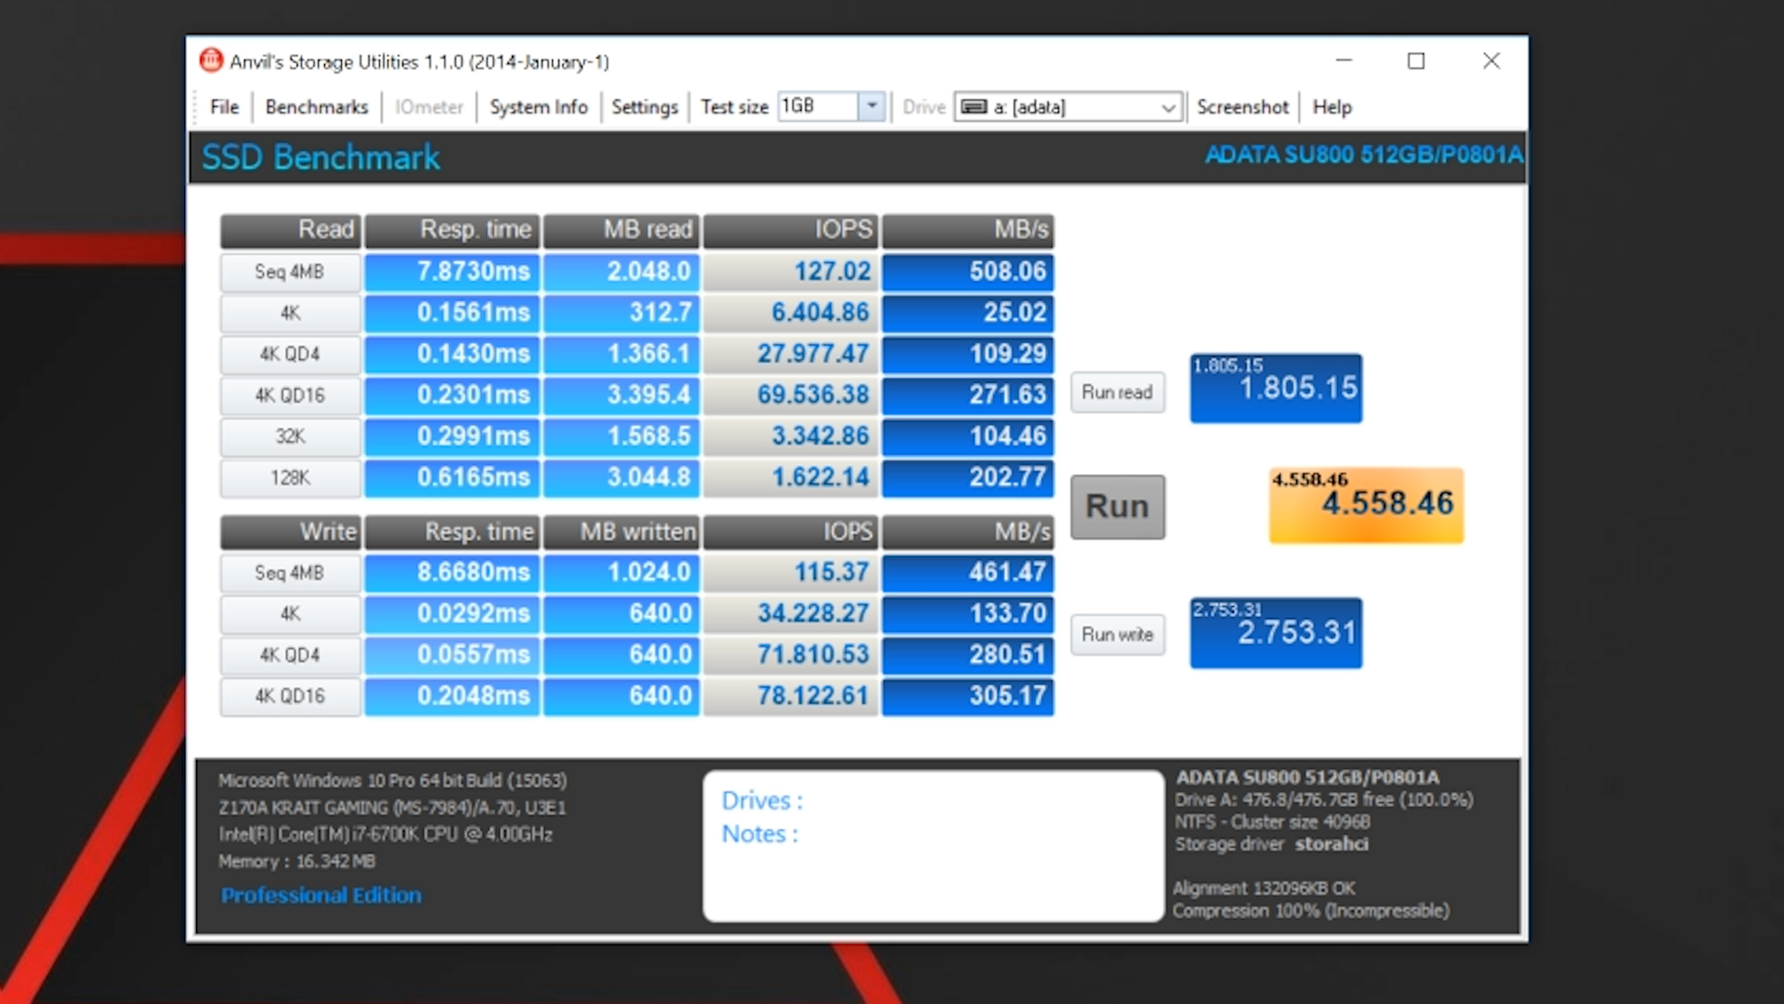
Task: Click the read 4K QD4 test button
Action: [290, 354]
